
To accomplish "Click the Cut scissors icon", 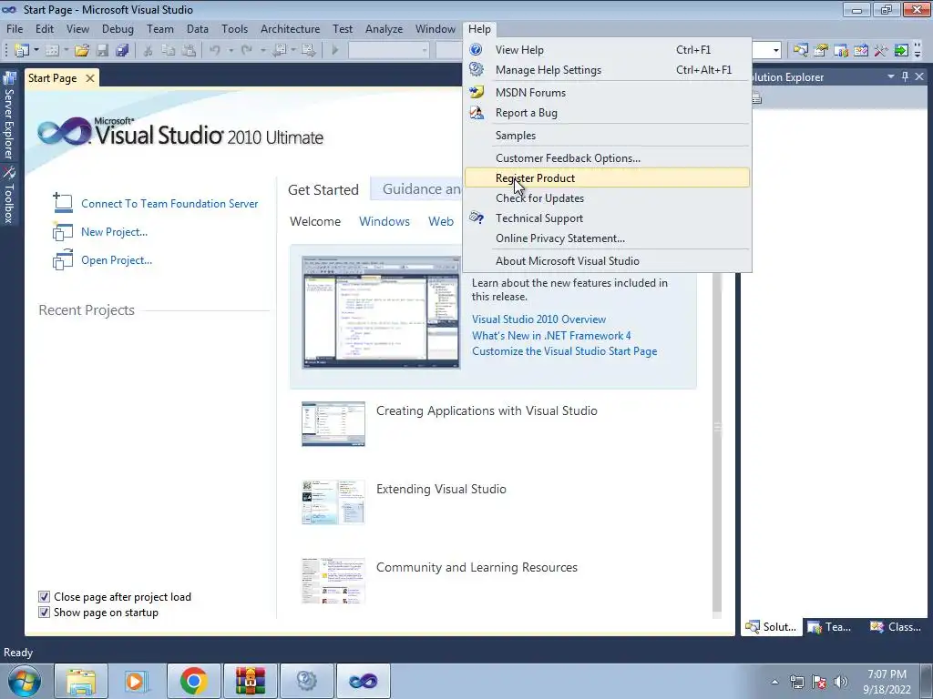I will [x=148, y=51].
